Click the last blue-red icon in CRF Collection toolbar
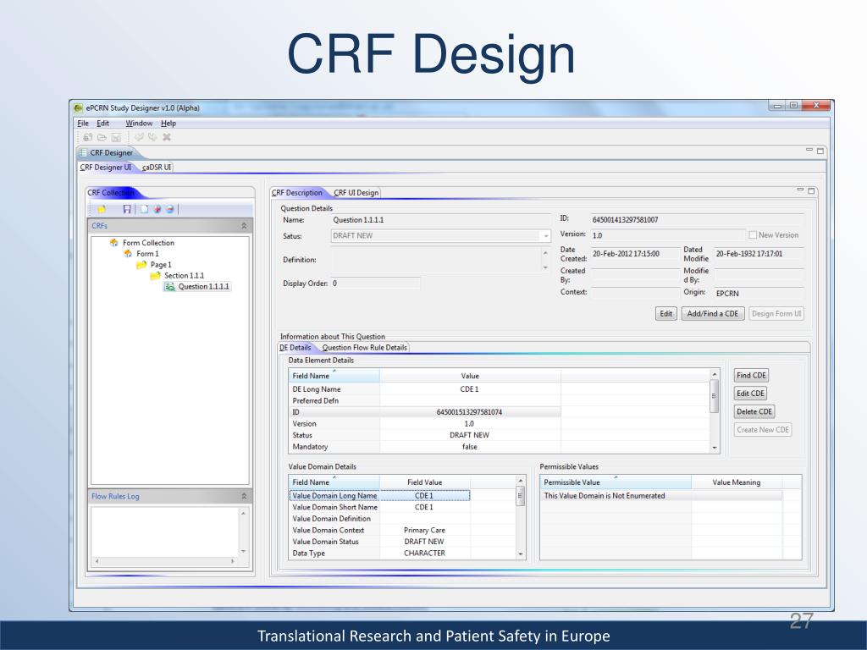867x650 pixels. [169, 209]
